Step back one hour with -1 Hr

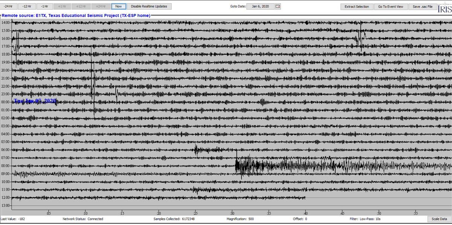click(x=44, y=6)
